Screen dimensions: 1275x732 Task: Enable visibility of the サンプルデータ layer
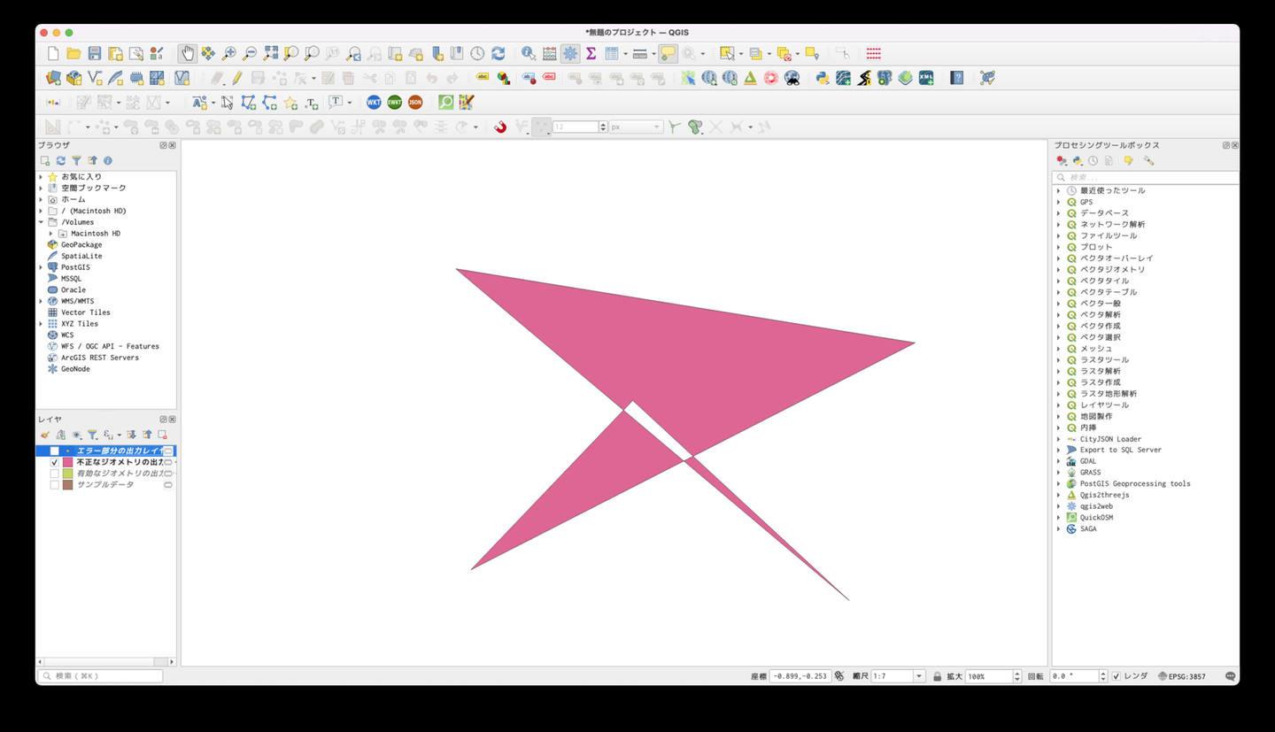(55, 485)
